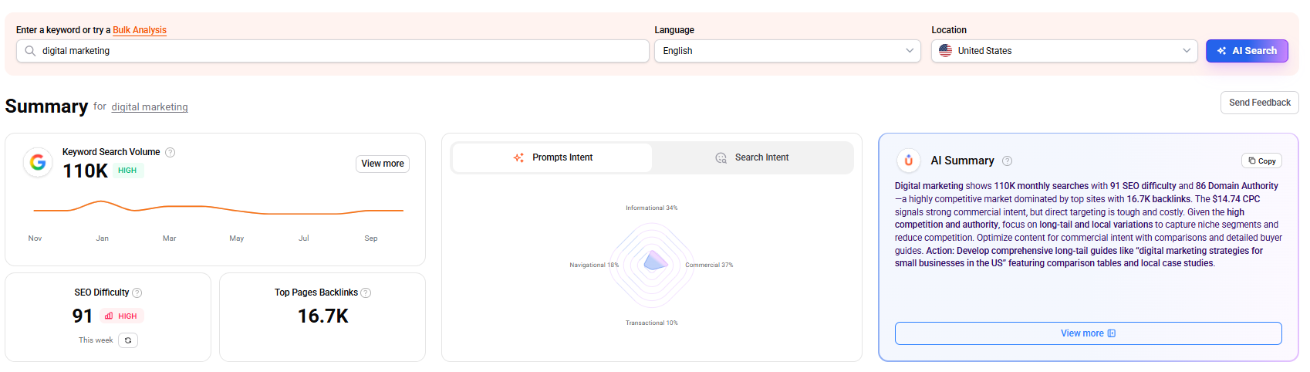Click the green HIGH volume badge
1310x372 pixels.
127,171
